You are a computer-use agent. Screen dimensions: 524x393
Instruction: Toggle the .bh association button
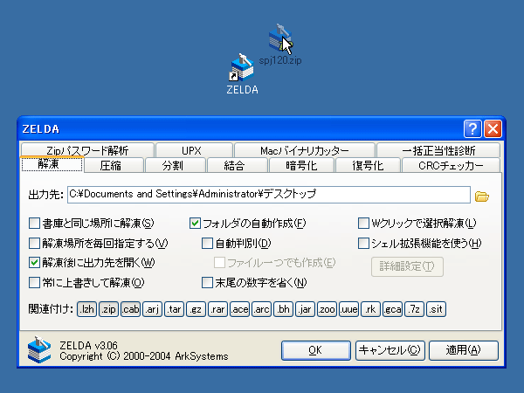283,309
